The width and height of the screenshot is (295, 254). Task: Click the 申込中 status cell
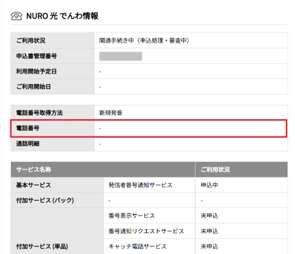[210, 185]
